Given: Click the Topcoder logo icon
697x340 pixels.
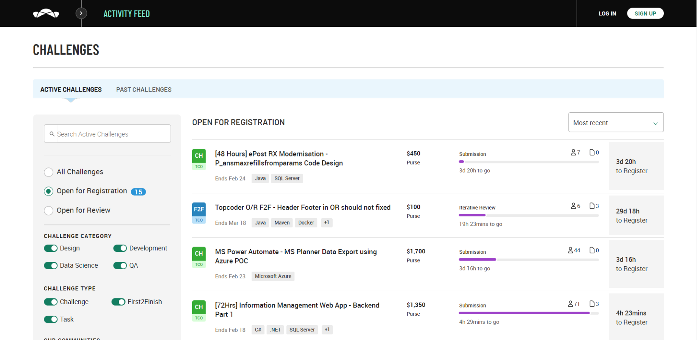Looking at the screenshot, I should [x=46, y=14].
